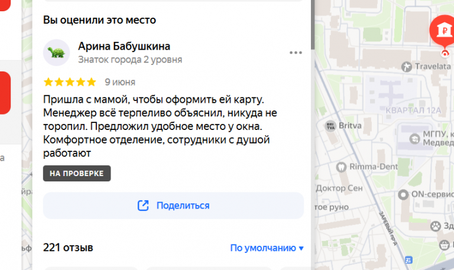The image size is (454, 270).
Task: Click the shopping basket map icon
Action: 445,245
